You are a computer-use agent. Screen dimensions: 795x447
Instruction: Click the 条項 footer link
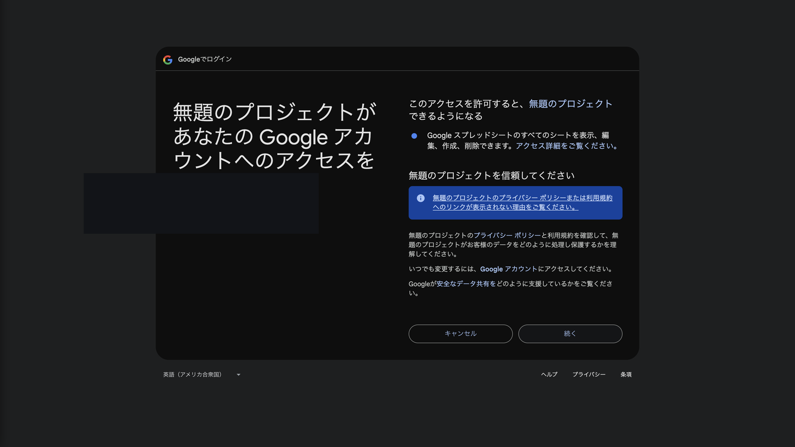[x=626, y=374]
